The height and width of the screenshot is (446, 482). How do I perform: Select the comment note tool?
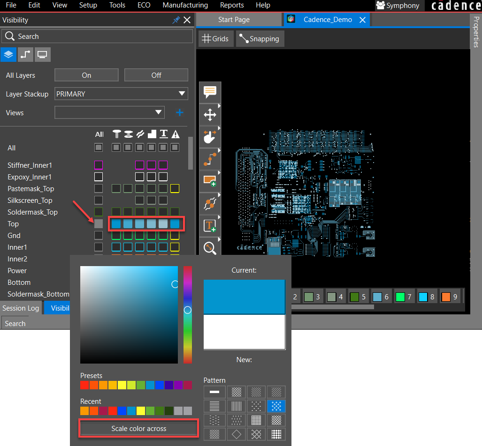(x=210, y=92)
